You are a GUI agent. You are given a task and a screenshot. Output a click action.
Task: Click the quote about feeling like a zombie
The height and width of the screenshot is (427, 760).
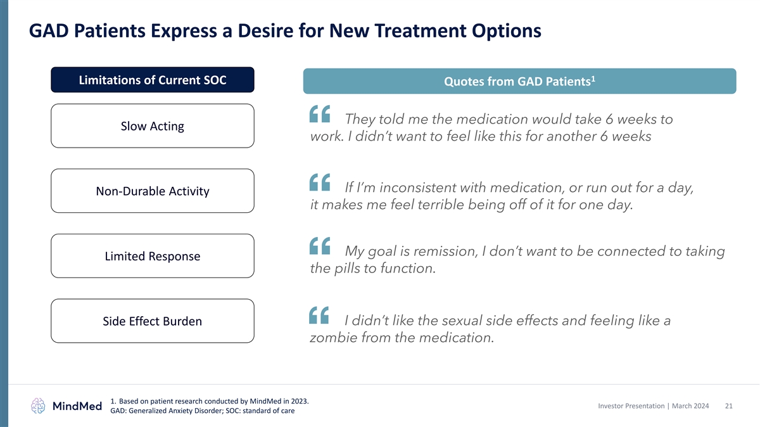[489, 329]
